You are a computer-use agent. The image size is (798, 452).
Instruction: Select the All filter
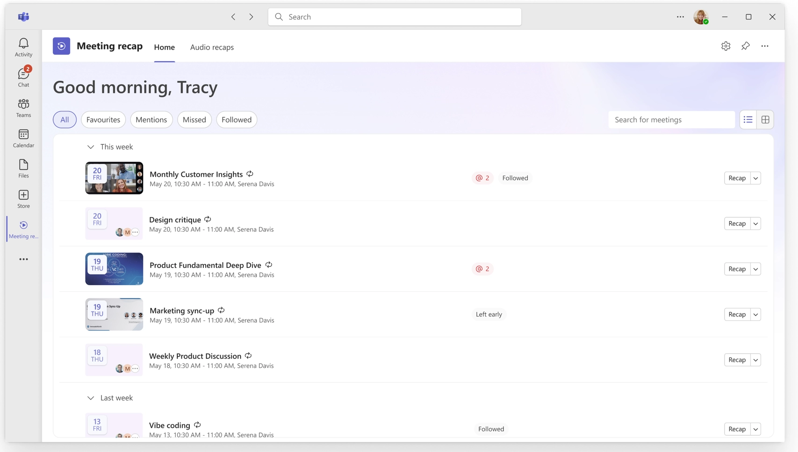(65, 120)
